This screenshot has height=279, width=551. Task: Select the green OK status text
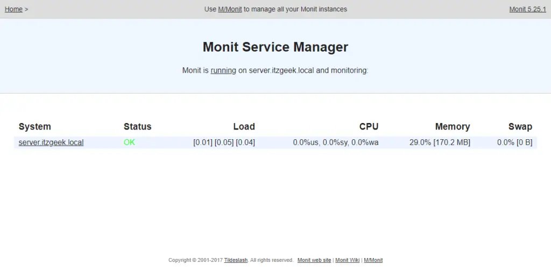[x=129, y=142]
